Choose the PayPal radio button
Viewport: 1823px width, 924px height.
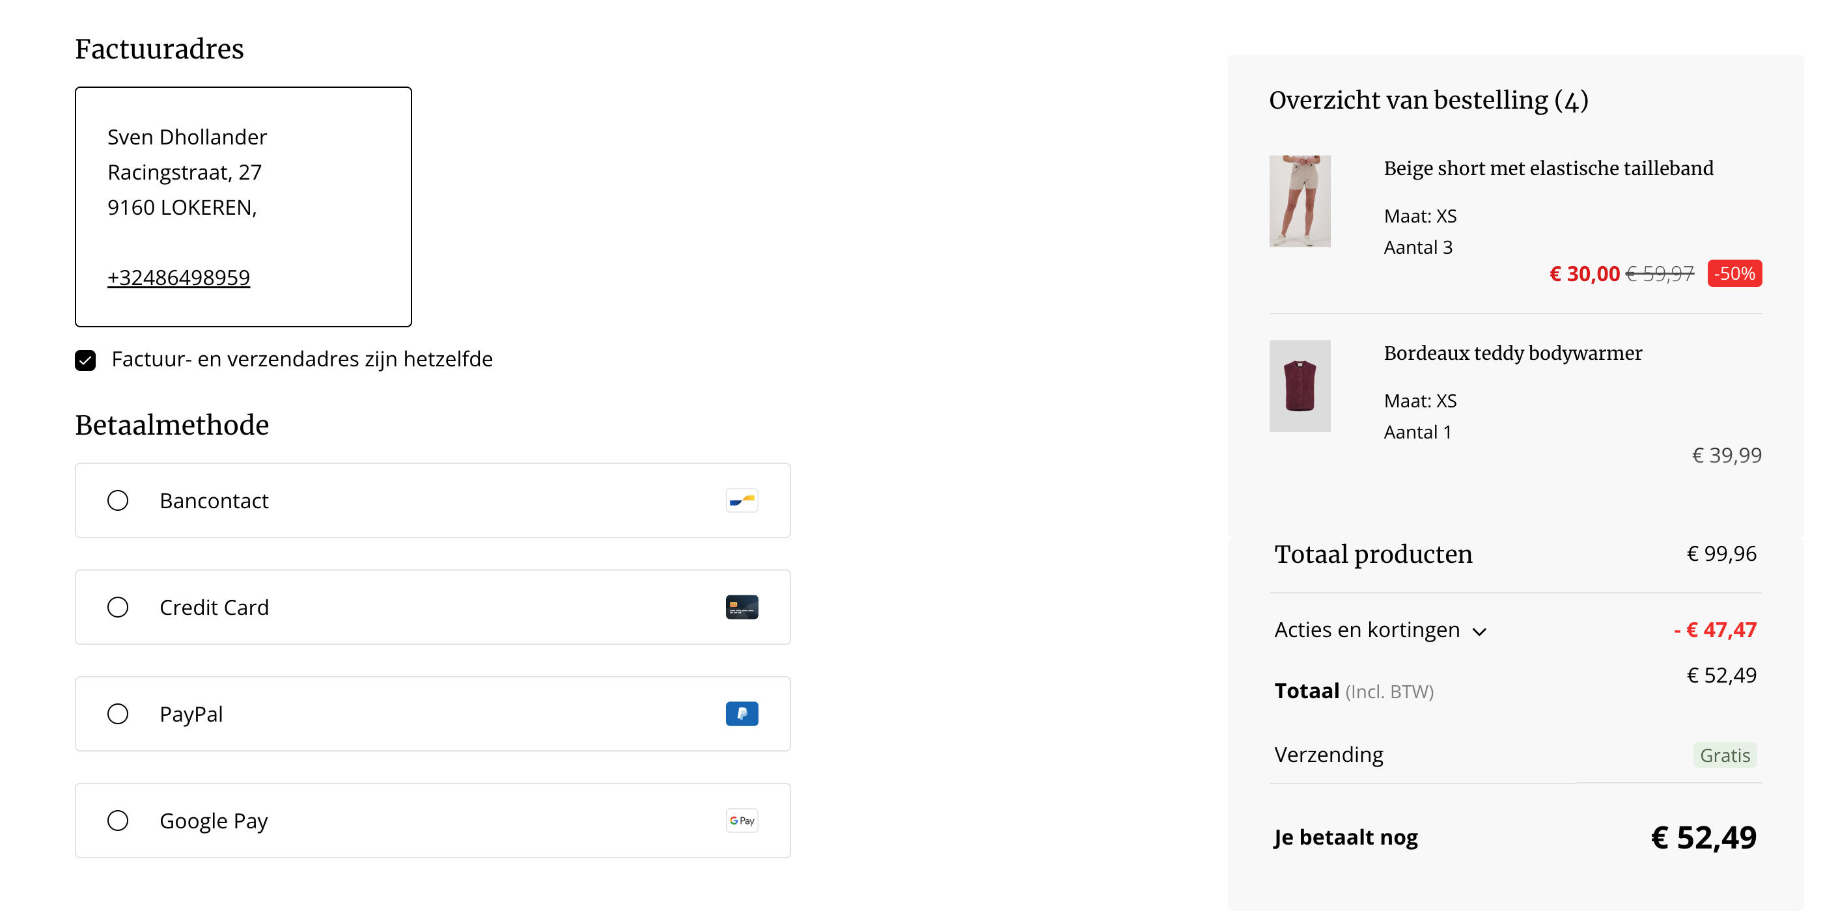click(x=117, y=714)
